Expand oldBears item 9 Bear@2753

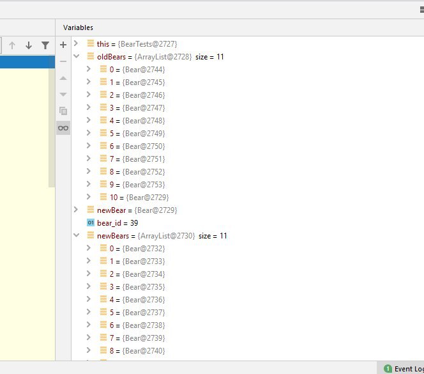(x=88, y=184)
